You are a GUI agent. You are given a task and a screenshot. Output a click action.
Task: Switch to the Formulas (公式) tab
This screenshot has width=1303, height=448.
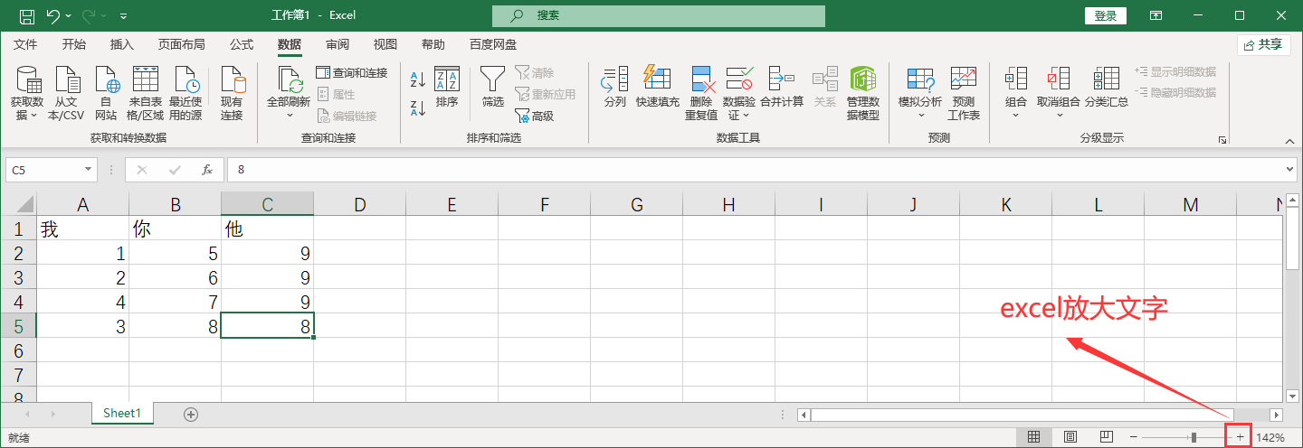[x=242, y=44]
